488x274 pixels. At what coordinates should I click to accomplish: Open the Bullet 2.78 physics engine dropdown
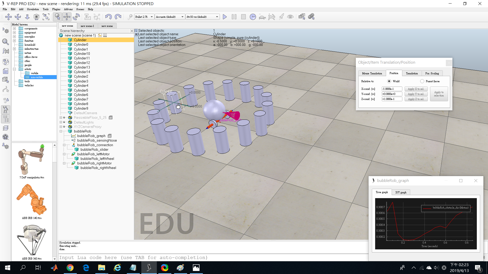[x=144, y=17]
